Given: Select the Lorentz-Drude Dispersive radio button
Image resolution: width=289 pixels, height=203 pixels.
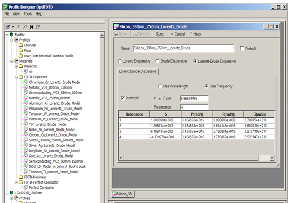Looking at the screenshot, I should point(195,62).
